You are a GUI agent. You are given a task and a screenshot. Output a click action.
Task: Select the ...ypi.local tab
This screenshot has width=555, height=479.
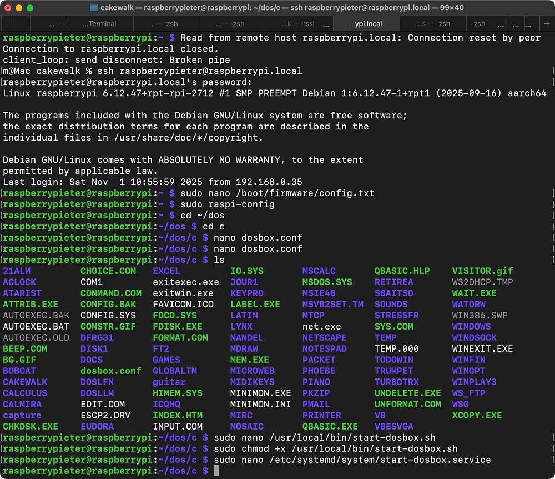click(x=366, y=24)
